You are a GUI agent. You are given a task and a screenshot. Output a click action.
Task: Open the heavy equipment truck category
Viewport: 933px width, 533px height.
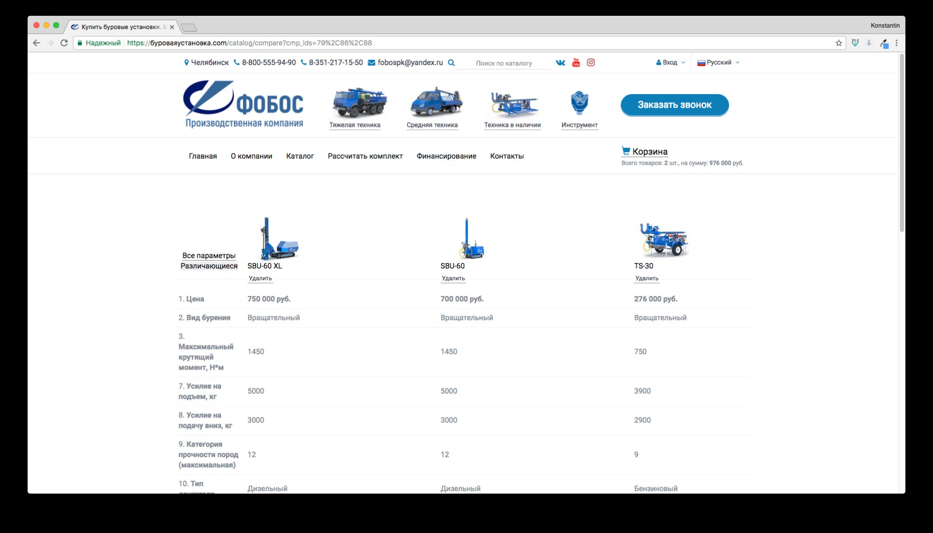(358, 104)
